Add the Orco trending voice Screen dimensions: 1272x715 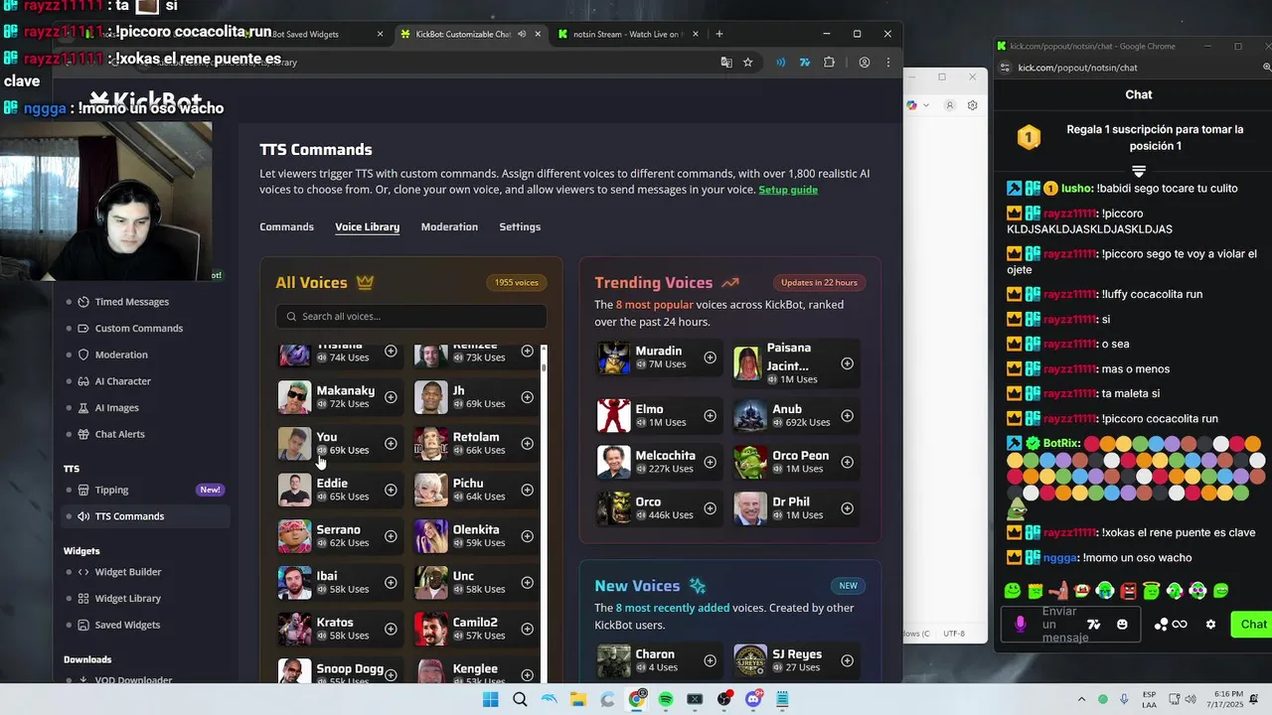(710, 508)
